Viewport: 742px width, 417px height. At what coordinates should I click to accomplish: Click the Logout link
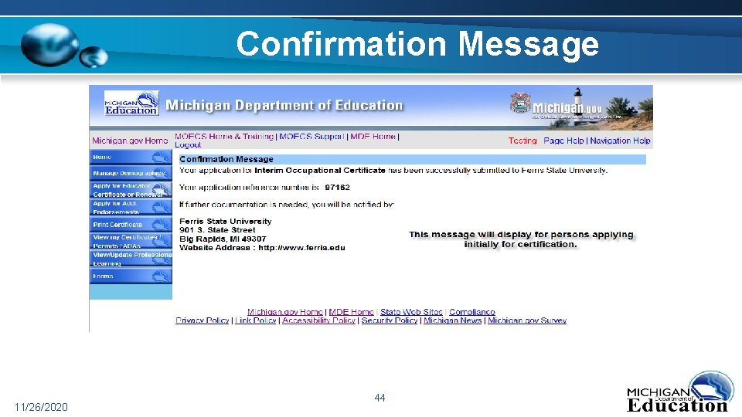pos(188,144)
